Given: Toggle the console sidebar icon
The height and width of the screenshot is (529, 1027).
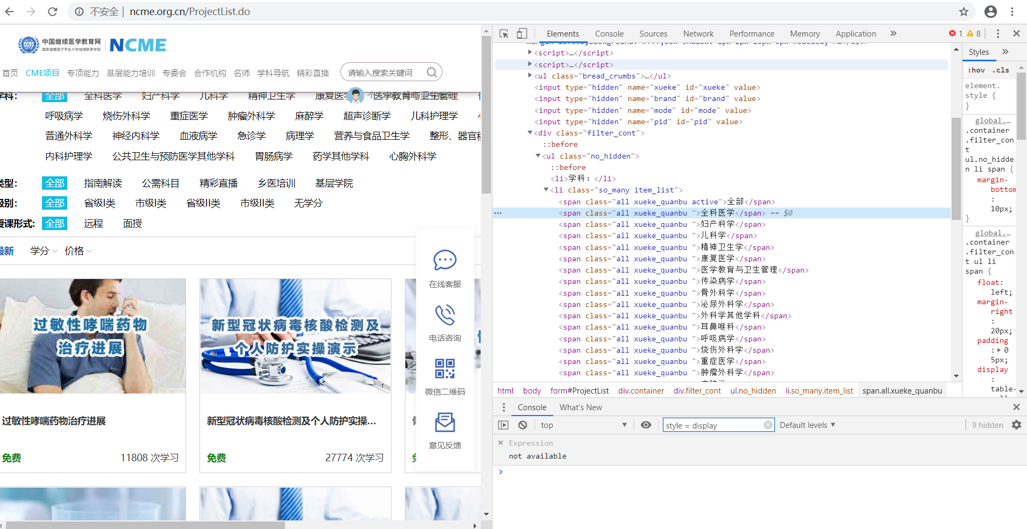Looking at the screenshot, I should (503, 425).
